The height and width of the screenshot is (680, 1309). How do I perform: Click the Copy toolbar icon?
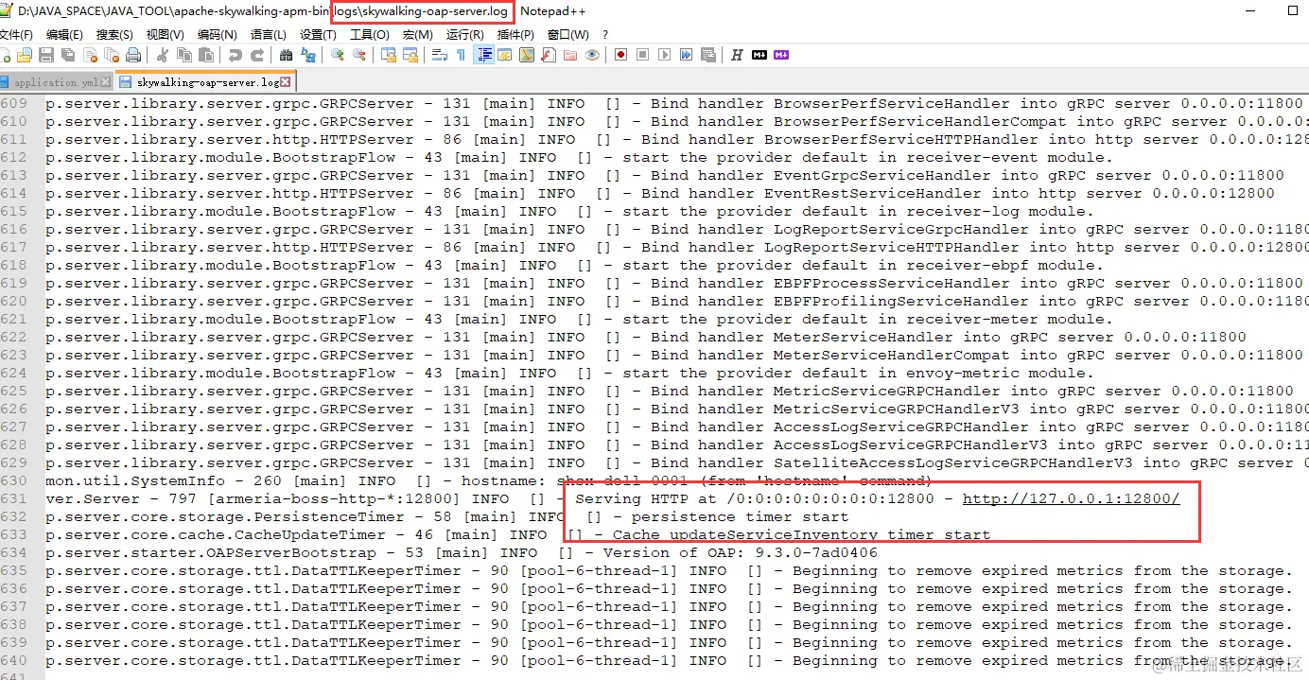[184, 55]
